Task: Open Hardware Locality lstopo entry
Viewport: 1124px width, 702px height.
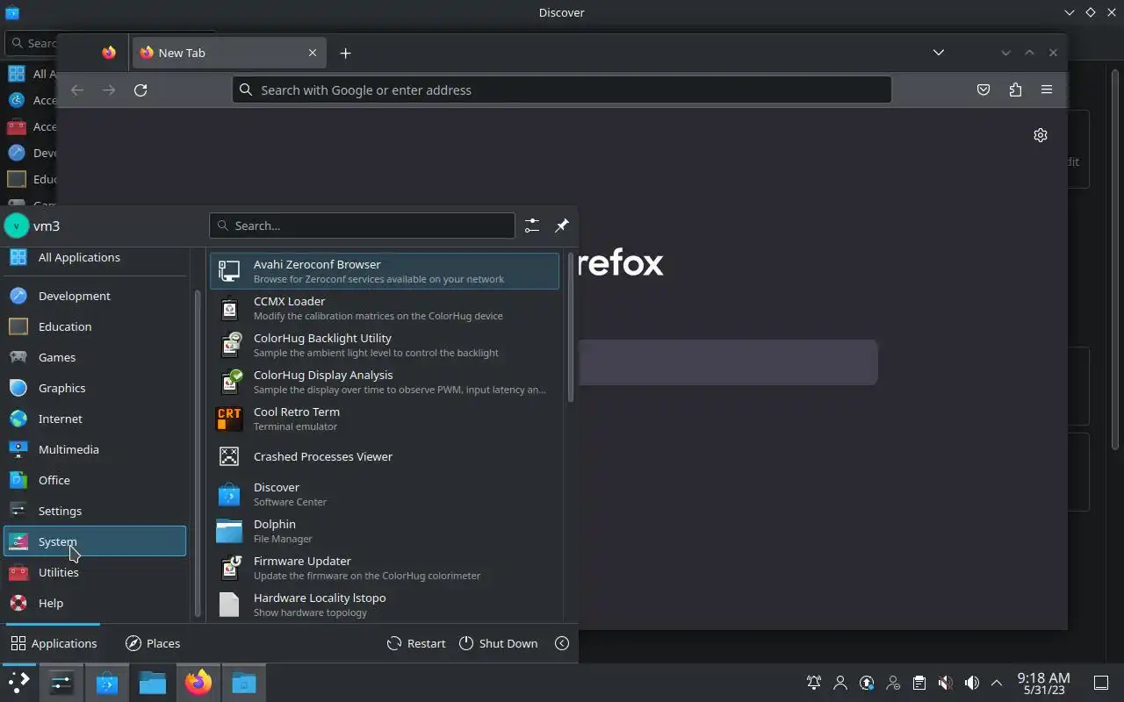Action: 384,605
